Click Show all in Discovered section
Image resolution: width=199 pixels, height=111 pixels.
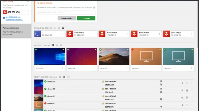tap(48, 28)
